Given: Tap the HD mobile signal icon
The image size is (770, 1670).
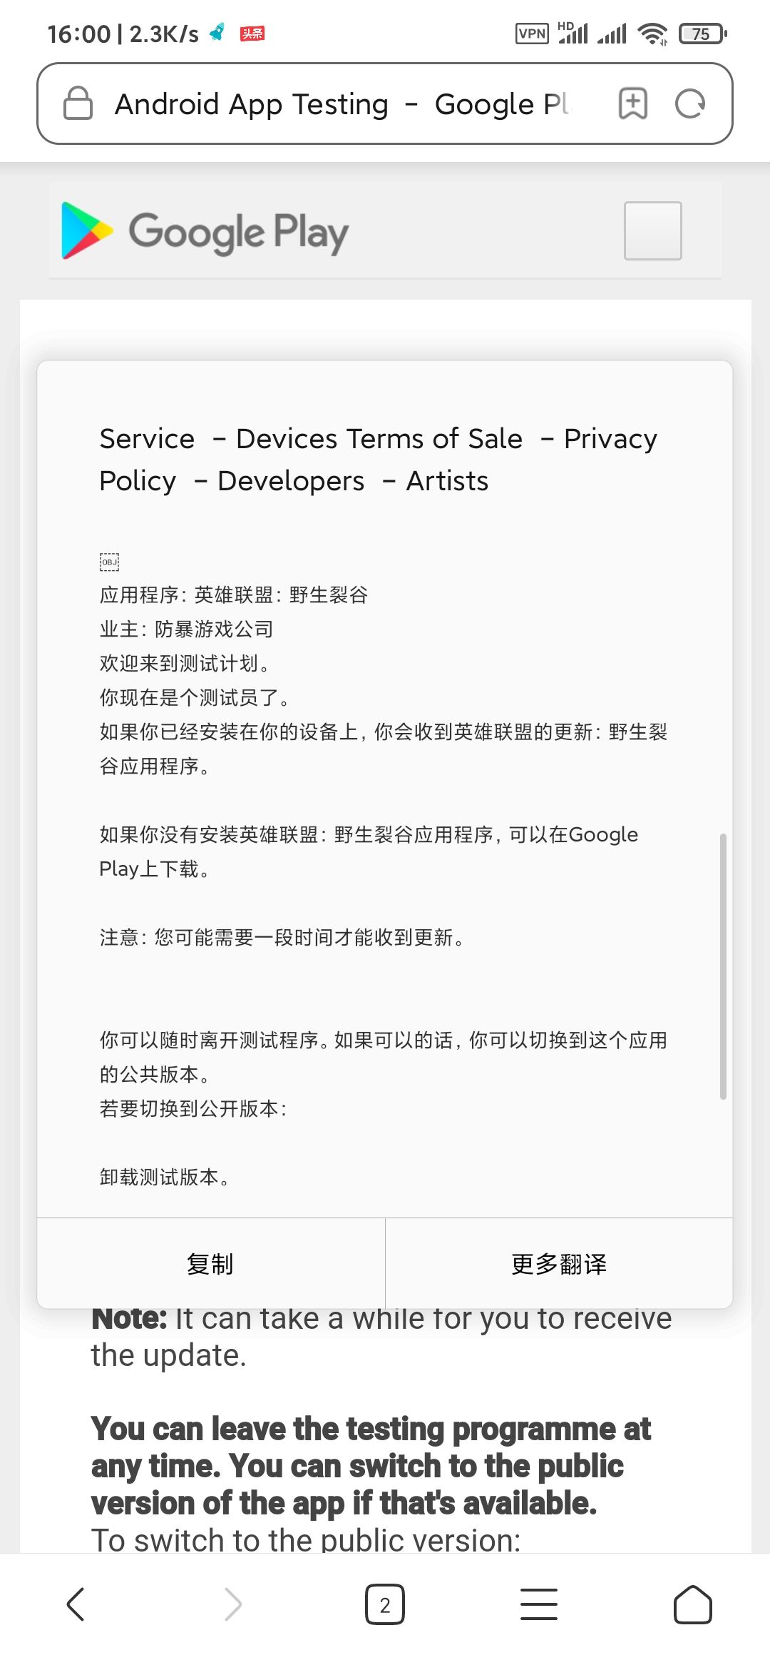Looking at the screenshot, I should (573, 33).
